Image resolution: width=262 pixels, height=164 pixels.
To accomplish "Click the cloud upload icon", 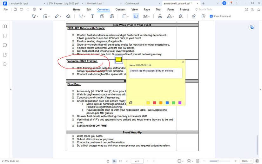I will pos(252,10).
